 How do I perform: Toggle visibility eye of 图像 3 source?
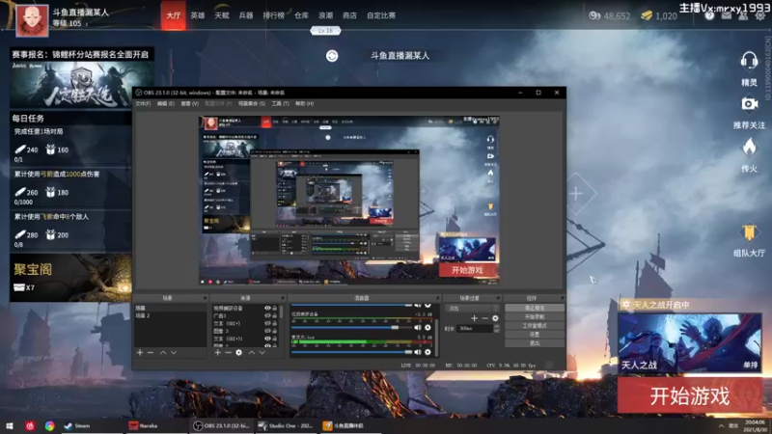click(x=267, y=331)
